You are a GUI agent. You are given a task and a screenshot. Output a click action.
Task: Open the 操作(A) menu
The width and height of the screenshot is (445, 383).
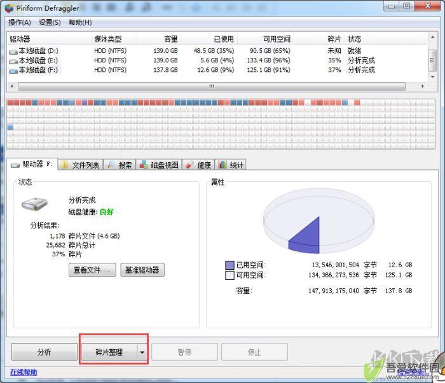[20, 22]
